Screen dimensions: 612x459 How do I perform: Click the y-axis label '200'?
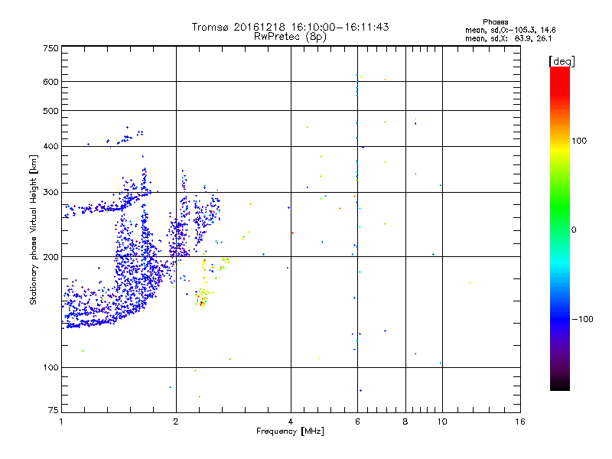(50, 257)
